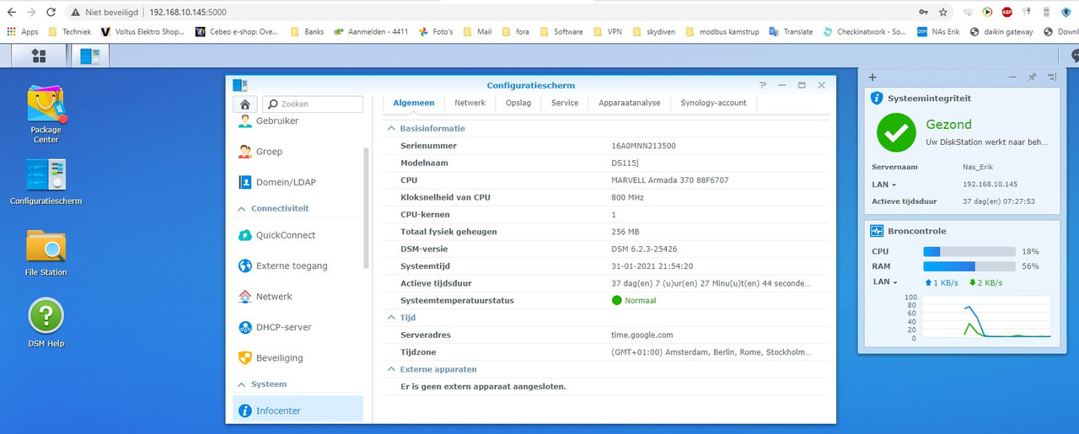Reload the page in Chrome
Image resolution: width=1079 pixels, height=434 pixels.
click(x=51, y=13)
